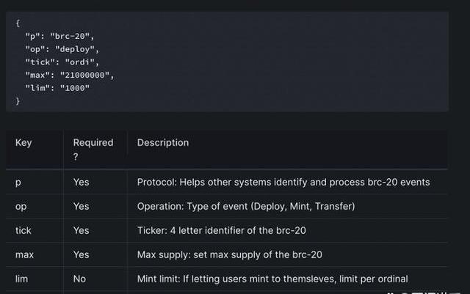Click the "Yes" required cell in the tick row
This screenshot has width=470, height=294.
click(x=81, y=231)
